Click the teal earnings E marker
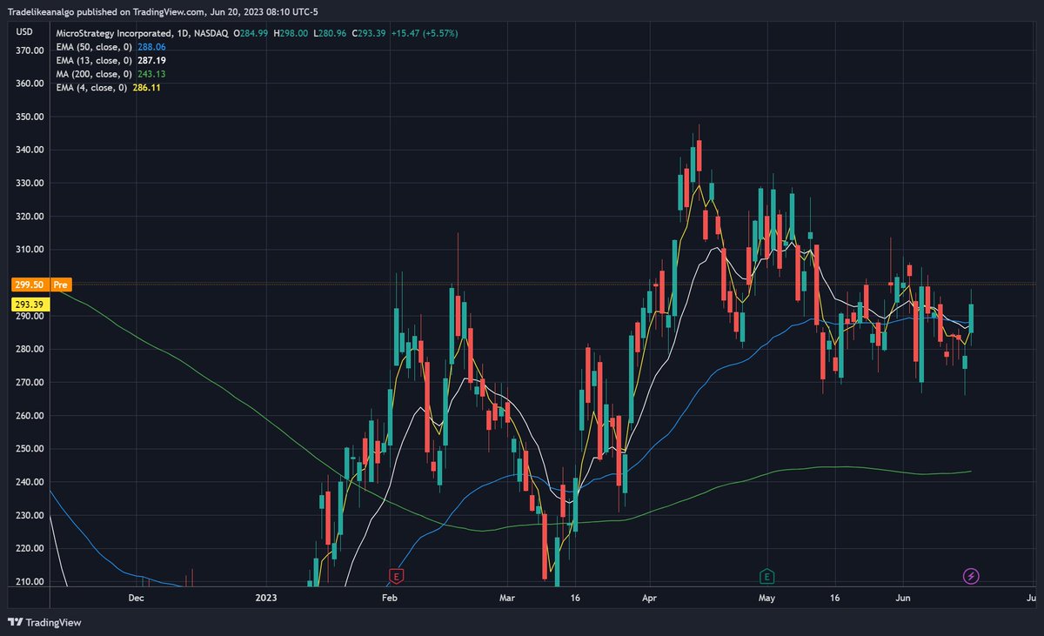This screenshot has height=636, width=1044. (766, 576)
